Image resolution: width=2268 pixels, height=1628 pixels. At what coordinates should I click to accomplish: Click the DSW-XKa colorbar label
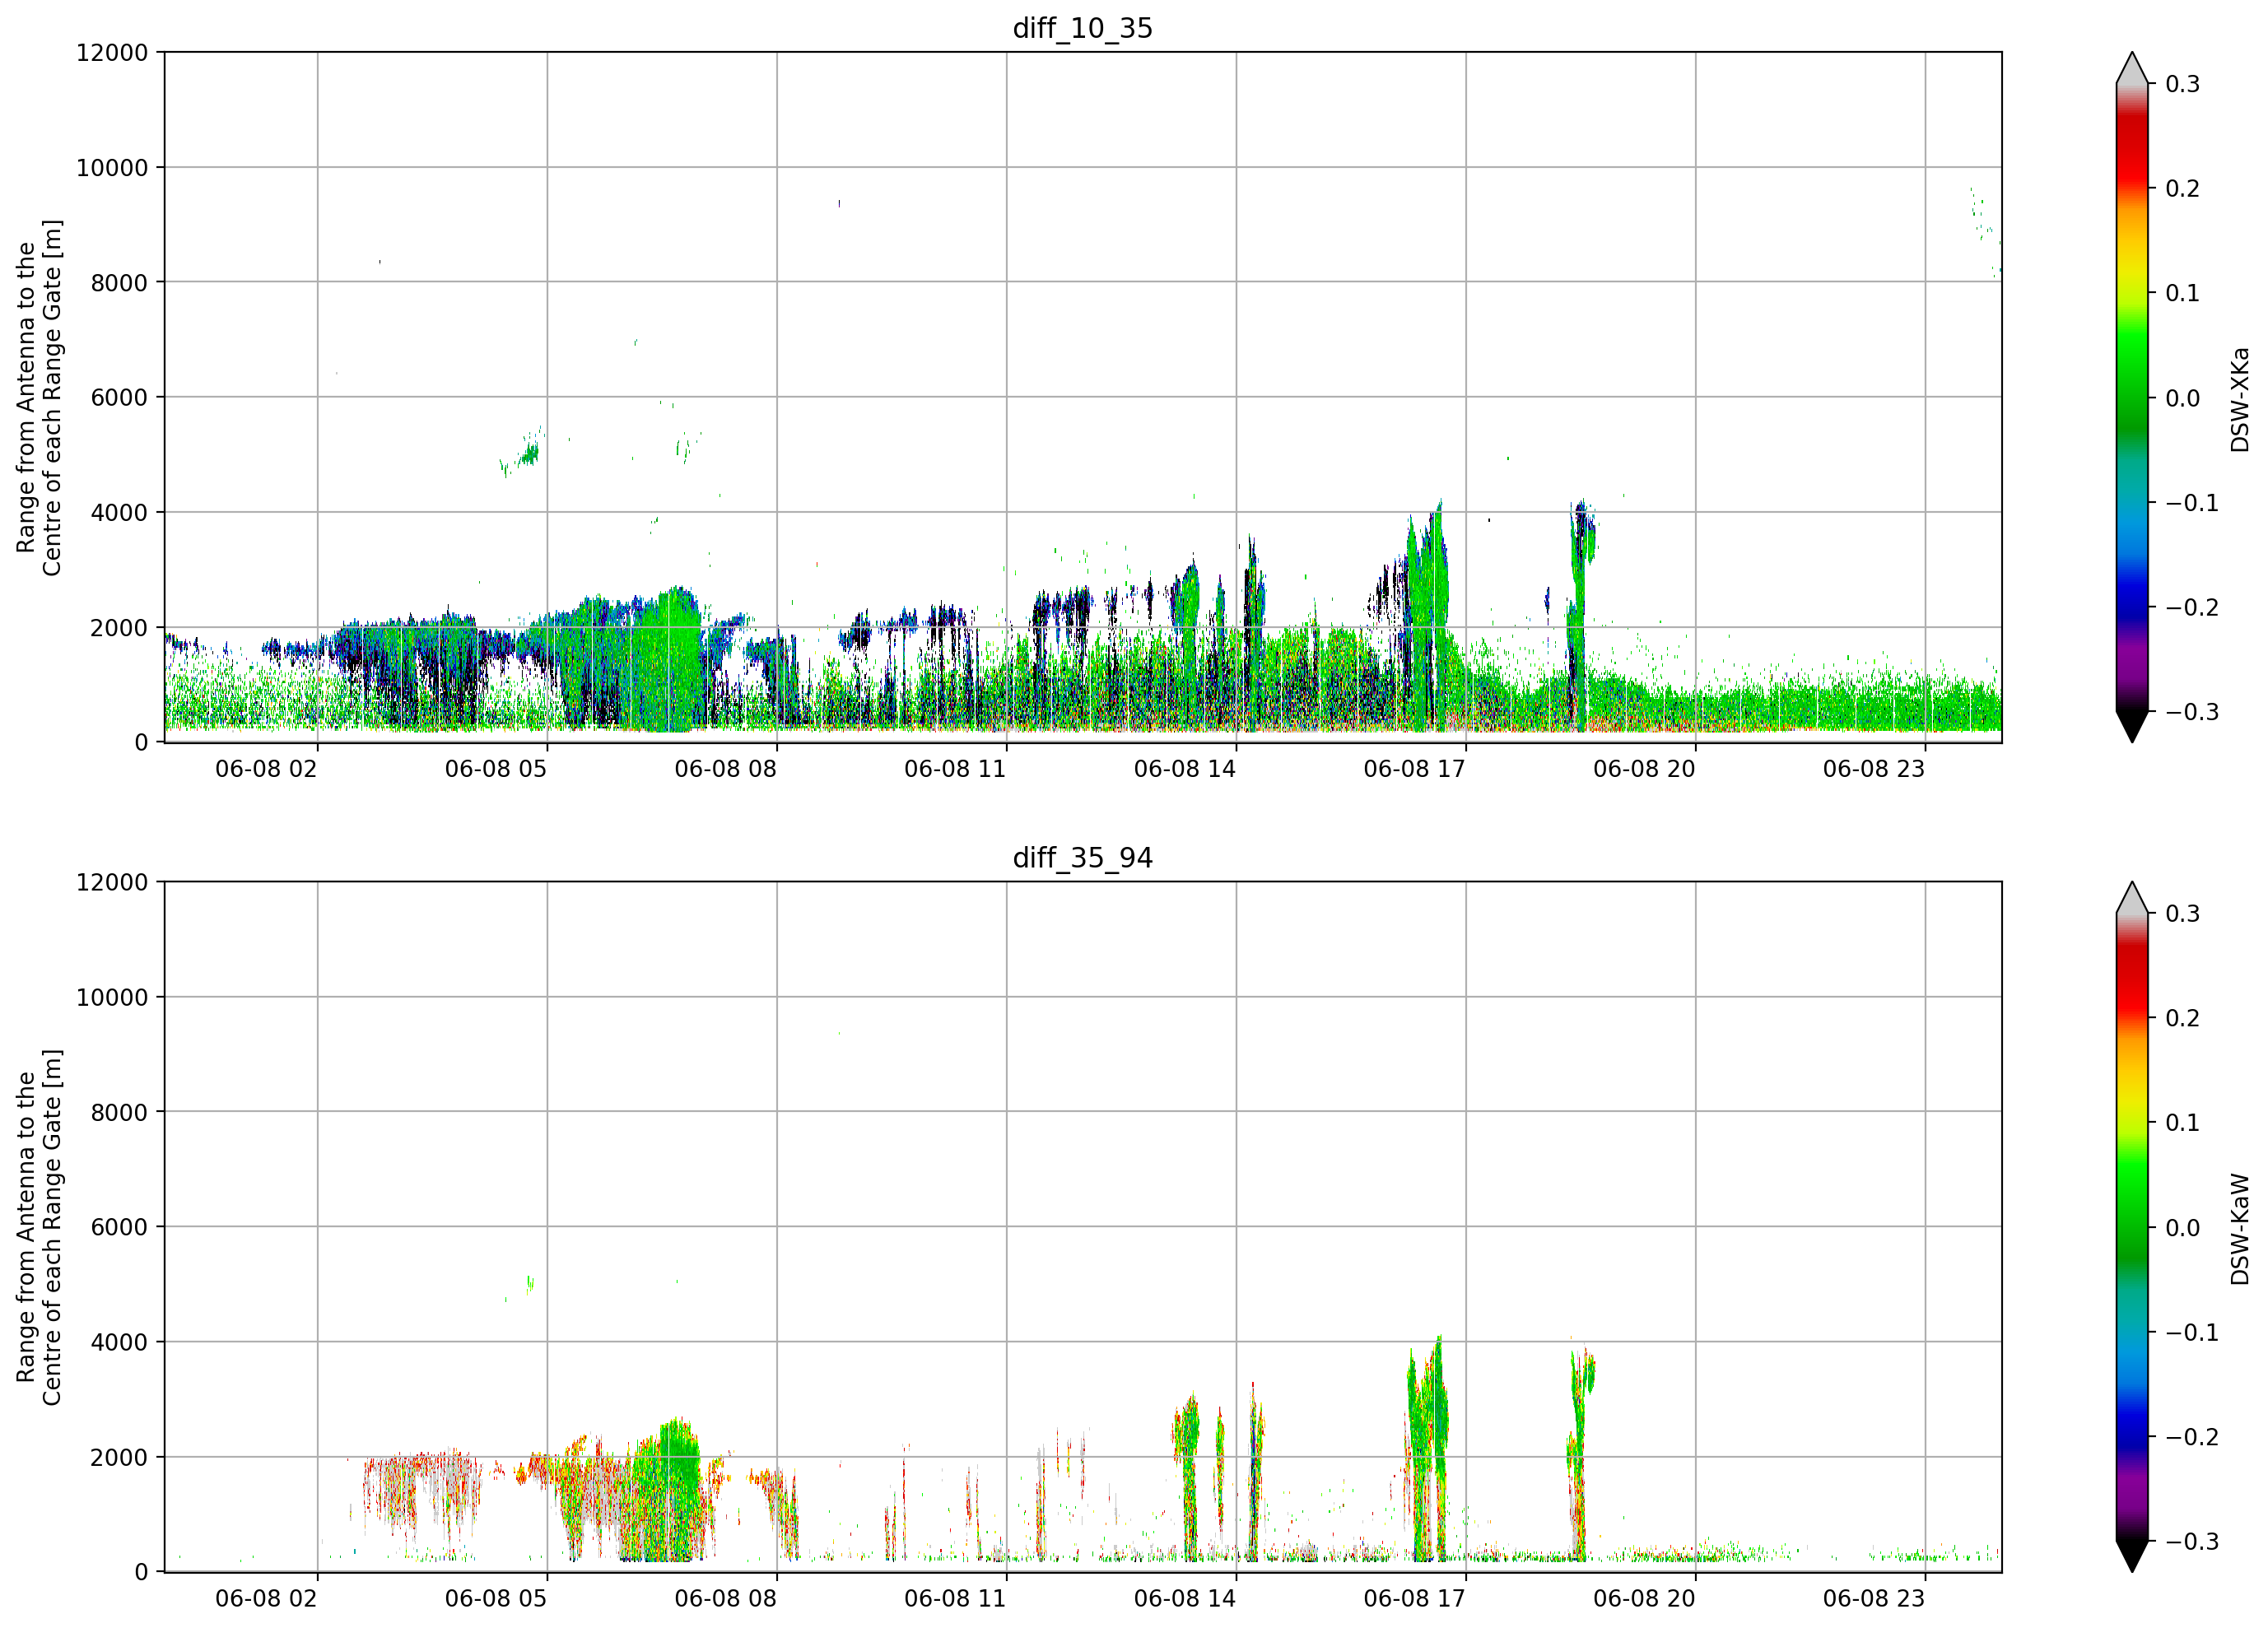tap(2239, 399)
